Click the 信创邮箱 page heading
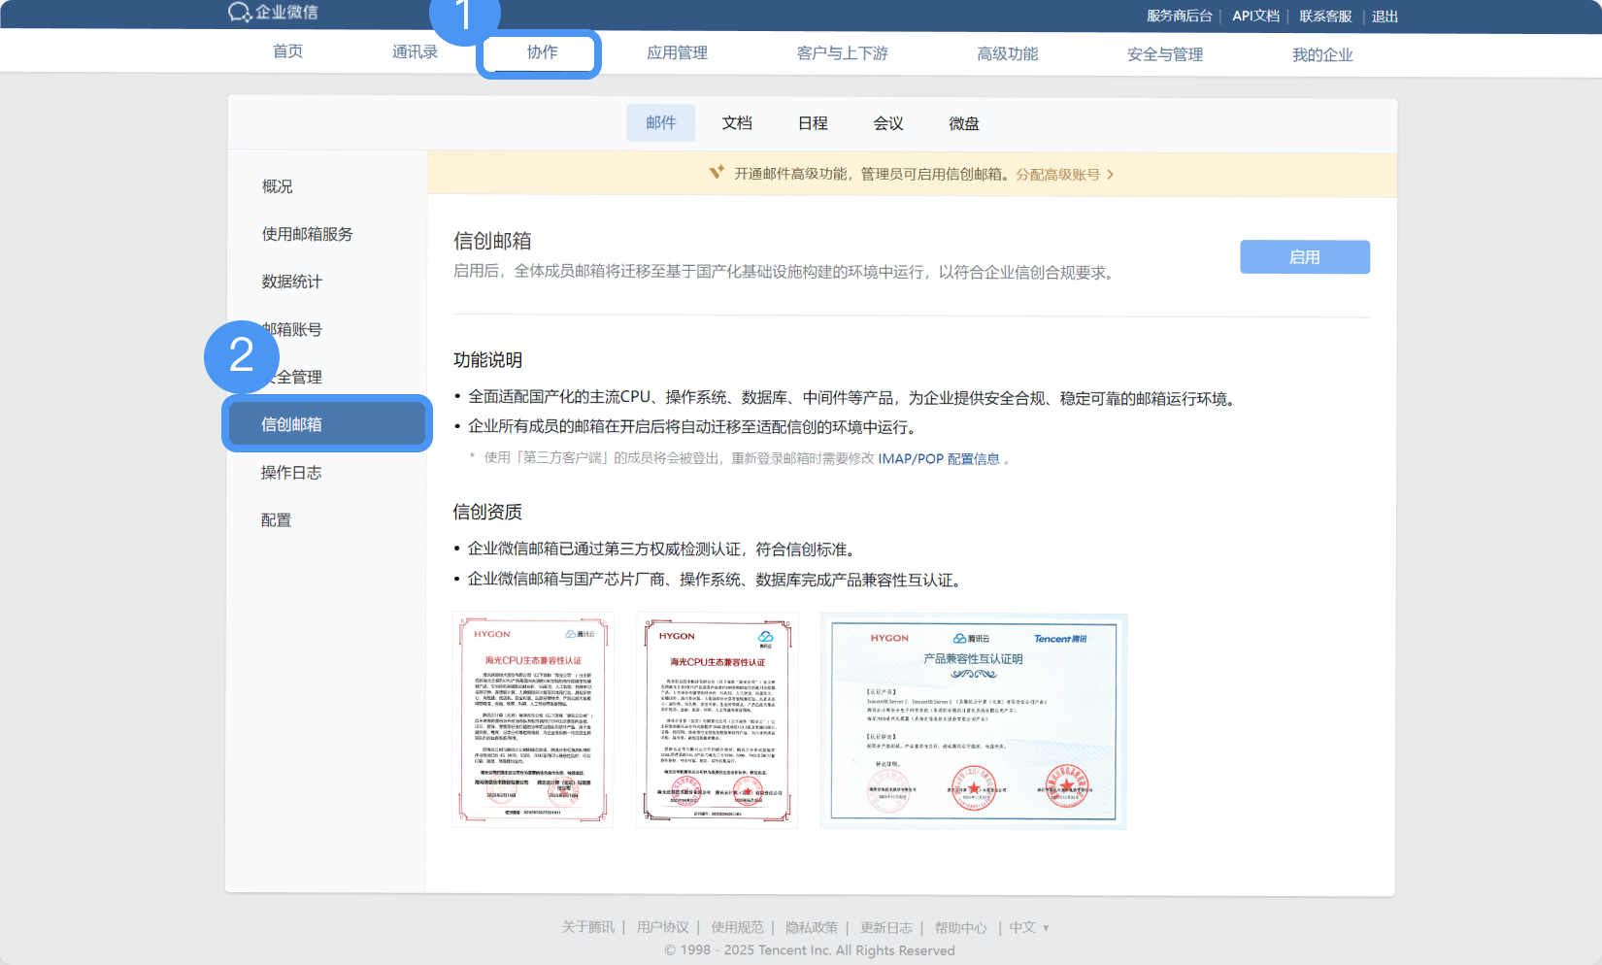The width and height of the screenshot is (1602, 965). coord(492,241)
